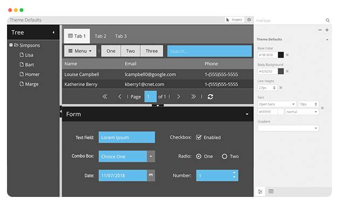Click the Simpsons folder icon
The image size is (339, 205).
coord(16,45)
